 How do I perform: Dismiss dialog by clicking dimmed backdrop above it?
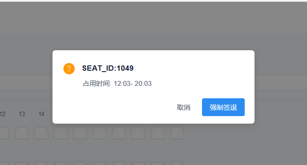(153, 25)
